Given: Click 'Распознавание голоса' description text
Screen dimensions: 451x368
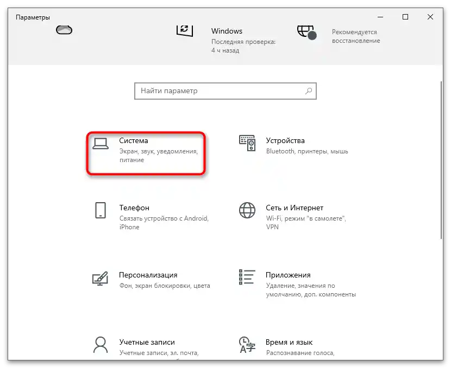Looking at the screenshot, I should pos(300,353).
